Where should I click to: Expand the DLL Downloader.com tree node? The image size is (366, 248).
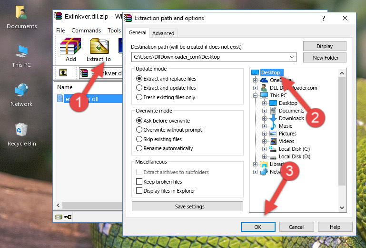coord(255,88)
